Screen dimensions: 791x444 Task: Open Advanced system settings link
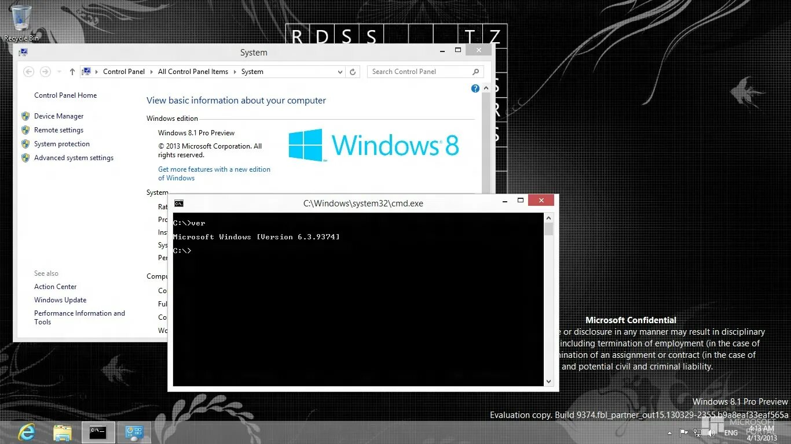tap(74, 158)
